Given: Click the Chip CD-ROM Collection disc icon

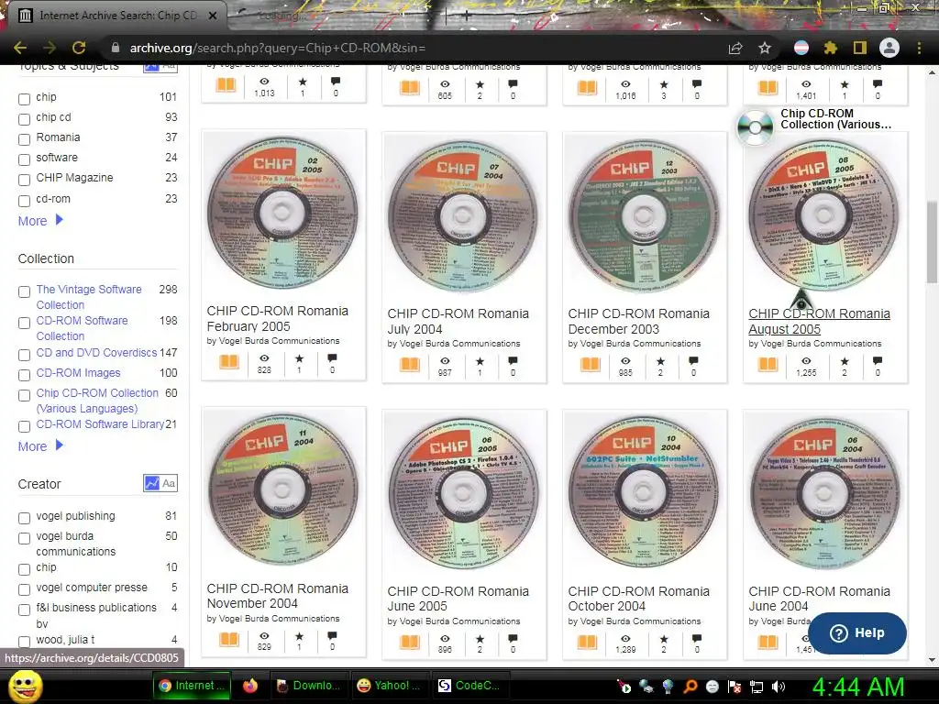Looking at the screenshot, I should point(755,126).
